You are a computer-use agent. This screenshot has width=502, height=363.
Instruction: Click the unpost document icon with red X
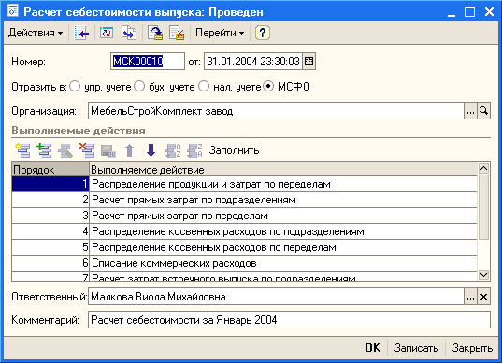point(177,33)
